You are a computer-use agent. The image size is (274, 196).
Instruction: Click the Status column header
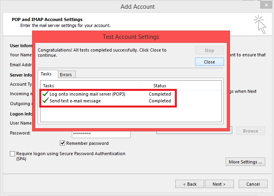coord(159,86)
